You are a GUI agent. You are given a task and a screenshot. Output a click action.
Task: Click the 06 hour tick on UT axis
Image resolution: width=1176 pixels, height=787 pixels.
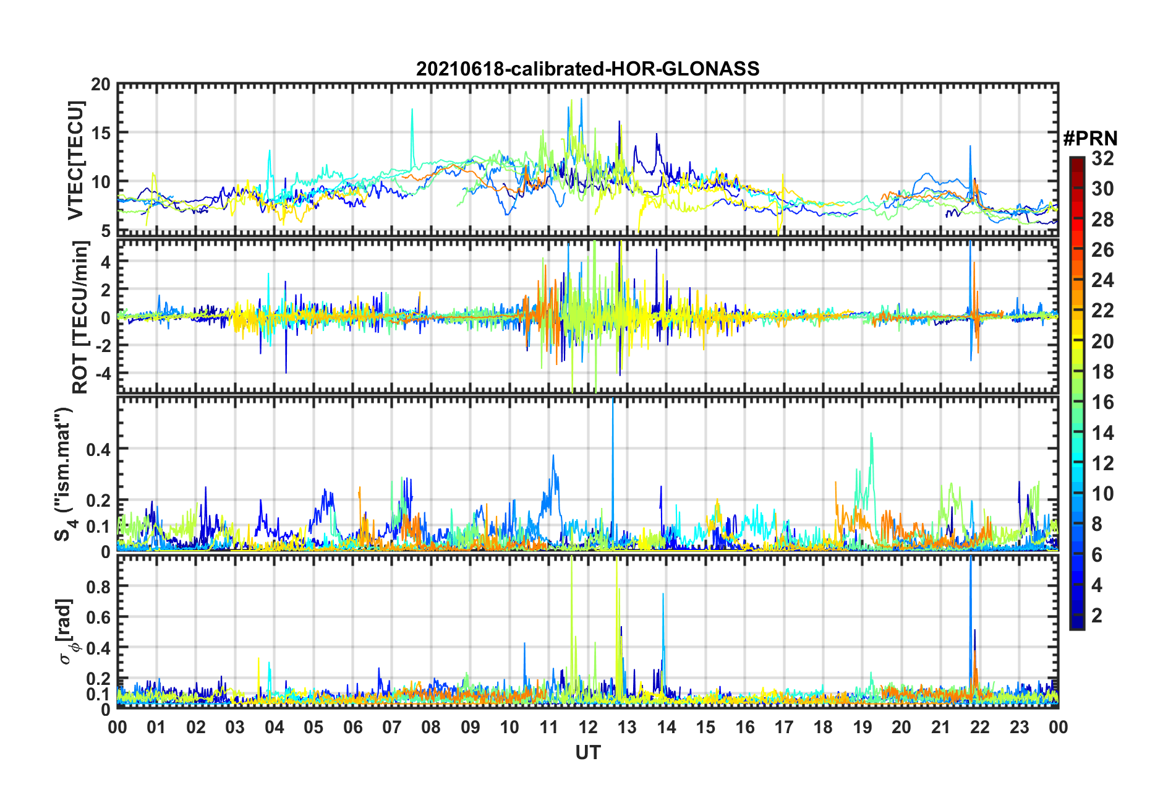pos(352,726)
